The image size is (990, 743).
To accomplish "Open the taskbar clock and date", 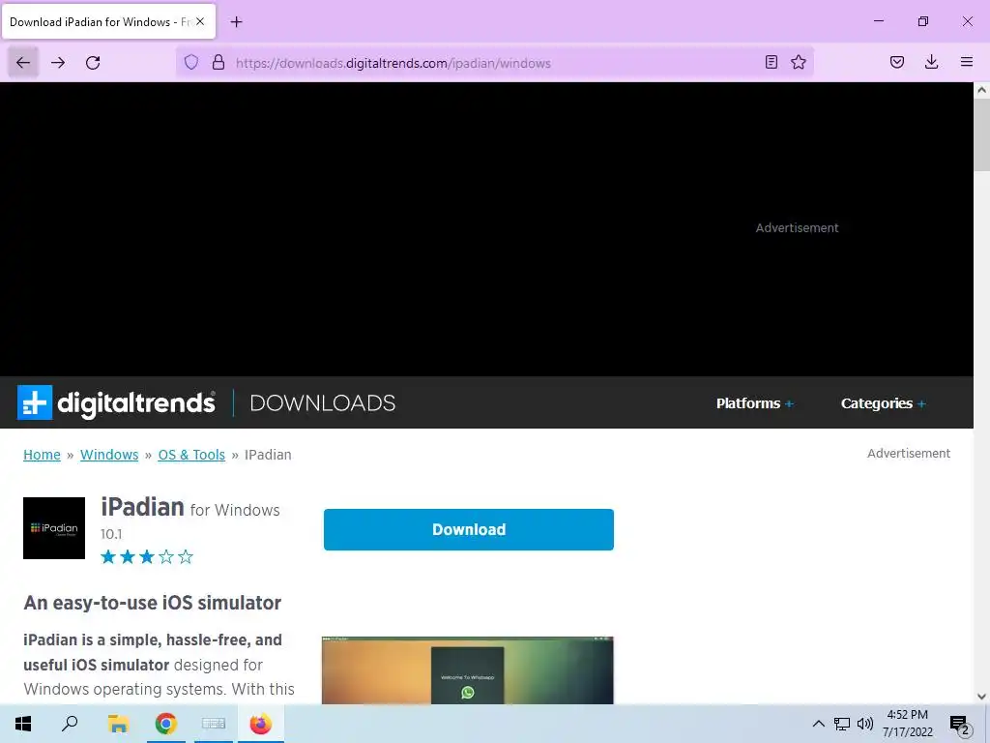I will pos(907,724).
